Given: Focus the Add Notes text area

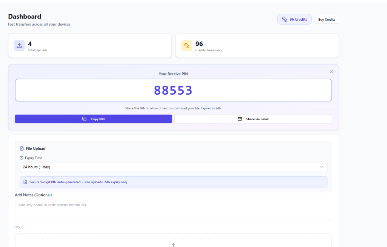Looking at the screenshot, I should pyautogui.click(x=173, y=210).
